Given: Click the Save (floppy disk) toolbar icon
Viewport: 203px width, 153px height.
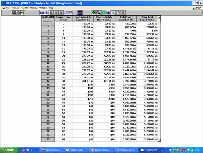Looking at the screenshot, I should (13, 13).
